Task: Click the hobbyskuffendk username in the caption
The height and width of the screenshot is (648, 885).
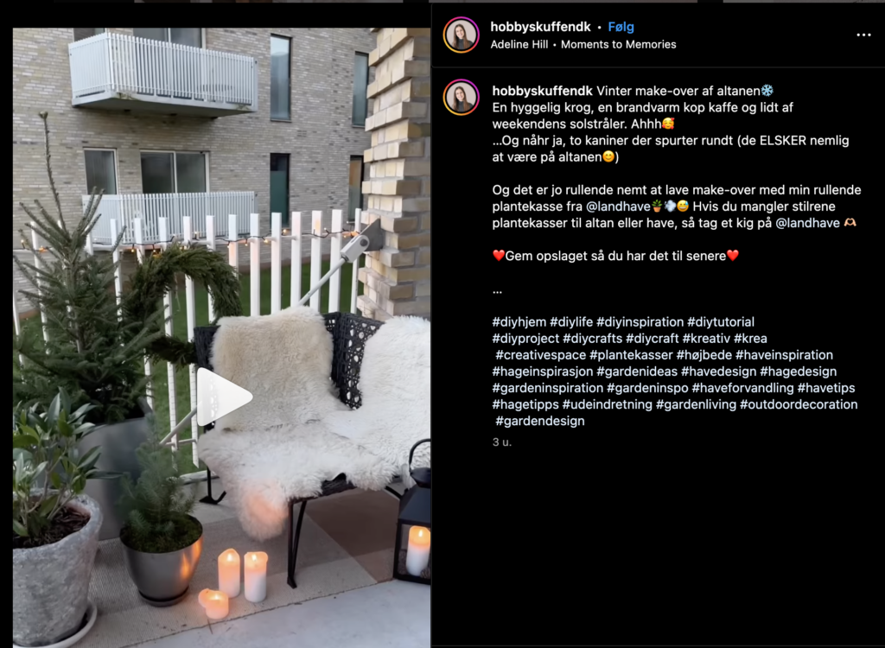Action: 543,91
